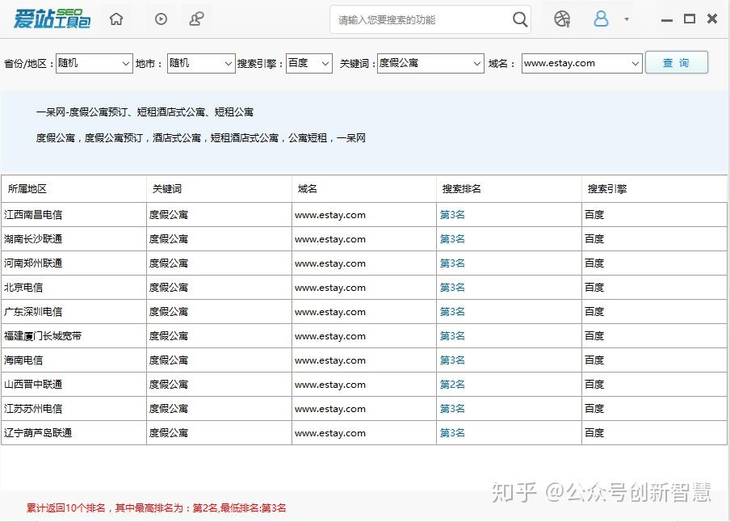
Task: Expand the account menu arrow beside profile icon
Action: (627, 19)
